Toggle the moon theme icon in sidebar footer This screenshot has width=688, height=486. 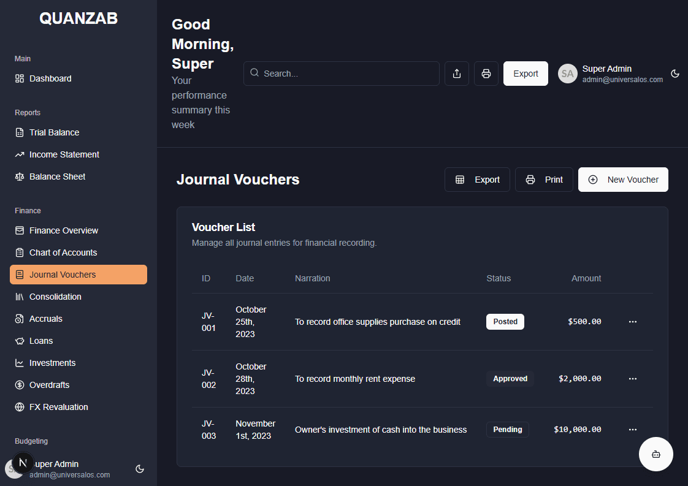click(x=140, y=469)
